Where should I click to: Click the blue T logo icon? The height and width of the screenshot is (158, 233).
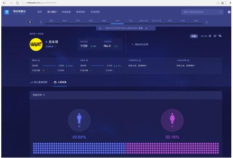(x=7, y=12)
